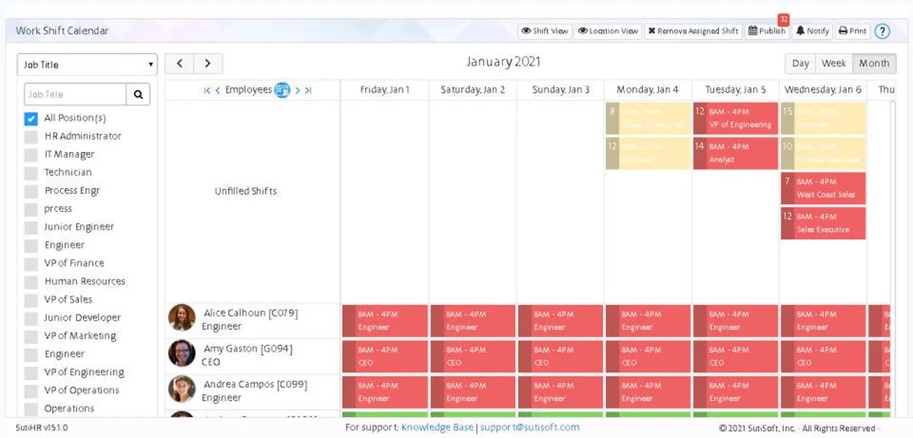Check the Junior Engineer position
913x438 pixels.
30,227
